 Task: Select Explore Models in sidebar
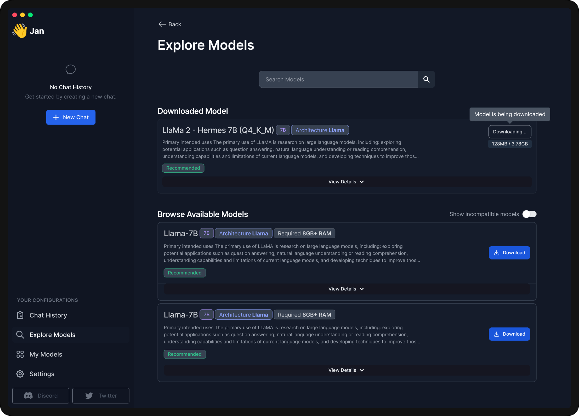pos(52,335)
